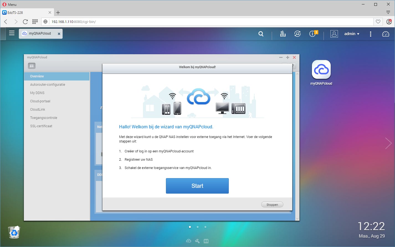Open CloudLink in the sidebar
The image size is (395, 247).
pos(57,110)
